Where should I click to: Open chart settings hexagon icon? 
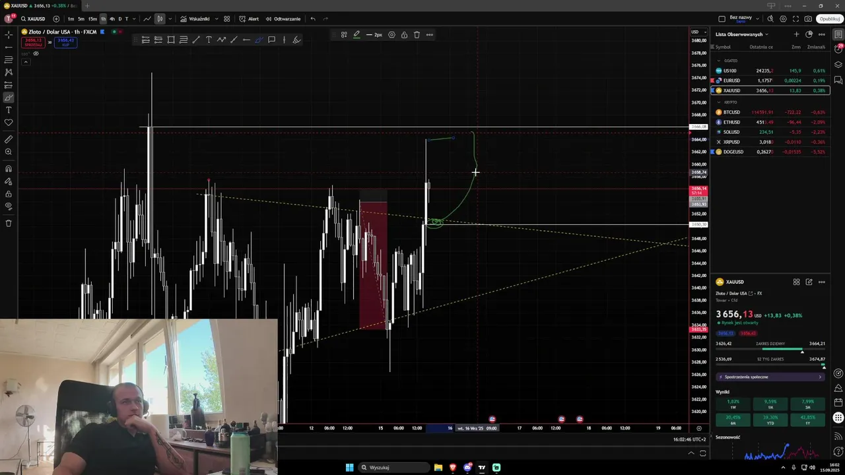(783, 18)
